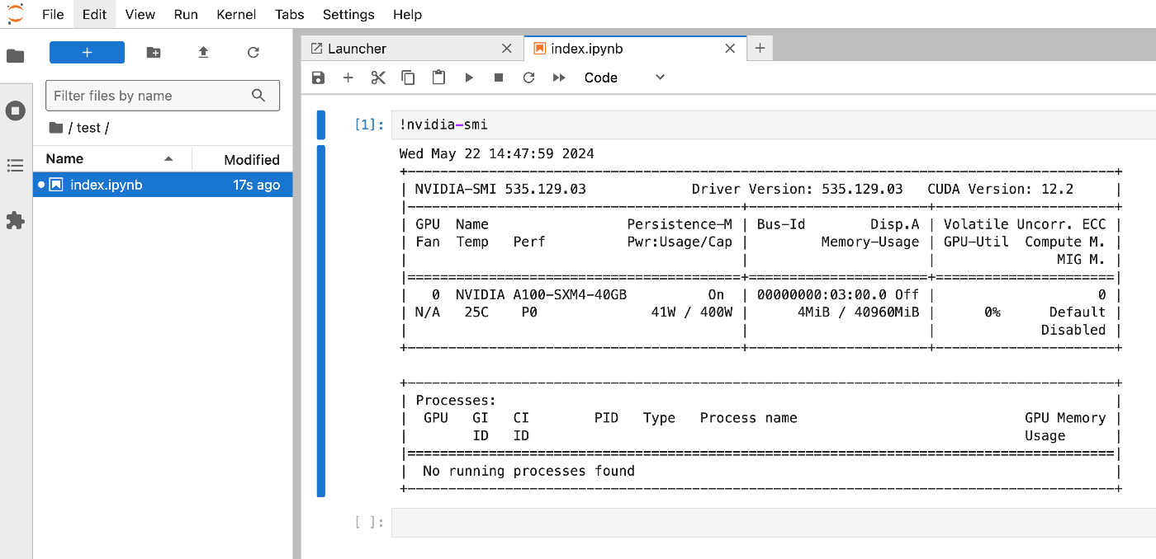Close the Launcher tab
Image resolution: width=1156 pixels, height=559 pixels.
(507, 49)
